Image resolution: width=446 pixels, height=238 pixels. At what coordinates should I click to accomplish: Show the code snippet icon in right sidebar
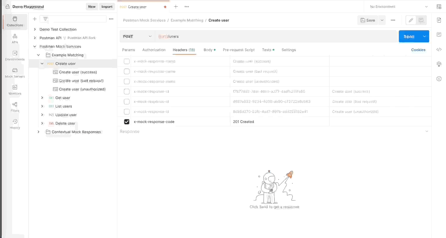(x=439, y=49)
